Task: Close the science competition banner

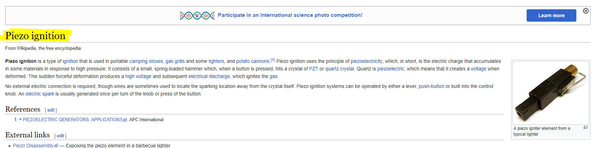Action: [586, 11]
